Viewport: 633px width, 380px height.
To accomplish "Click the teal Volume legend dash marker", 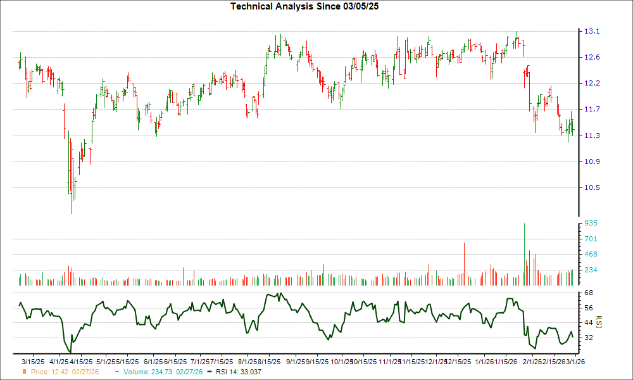I will [117, 373].
